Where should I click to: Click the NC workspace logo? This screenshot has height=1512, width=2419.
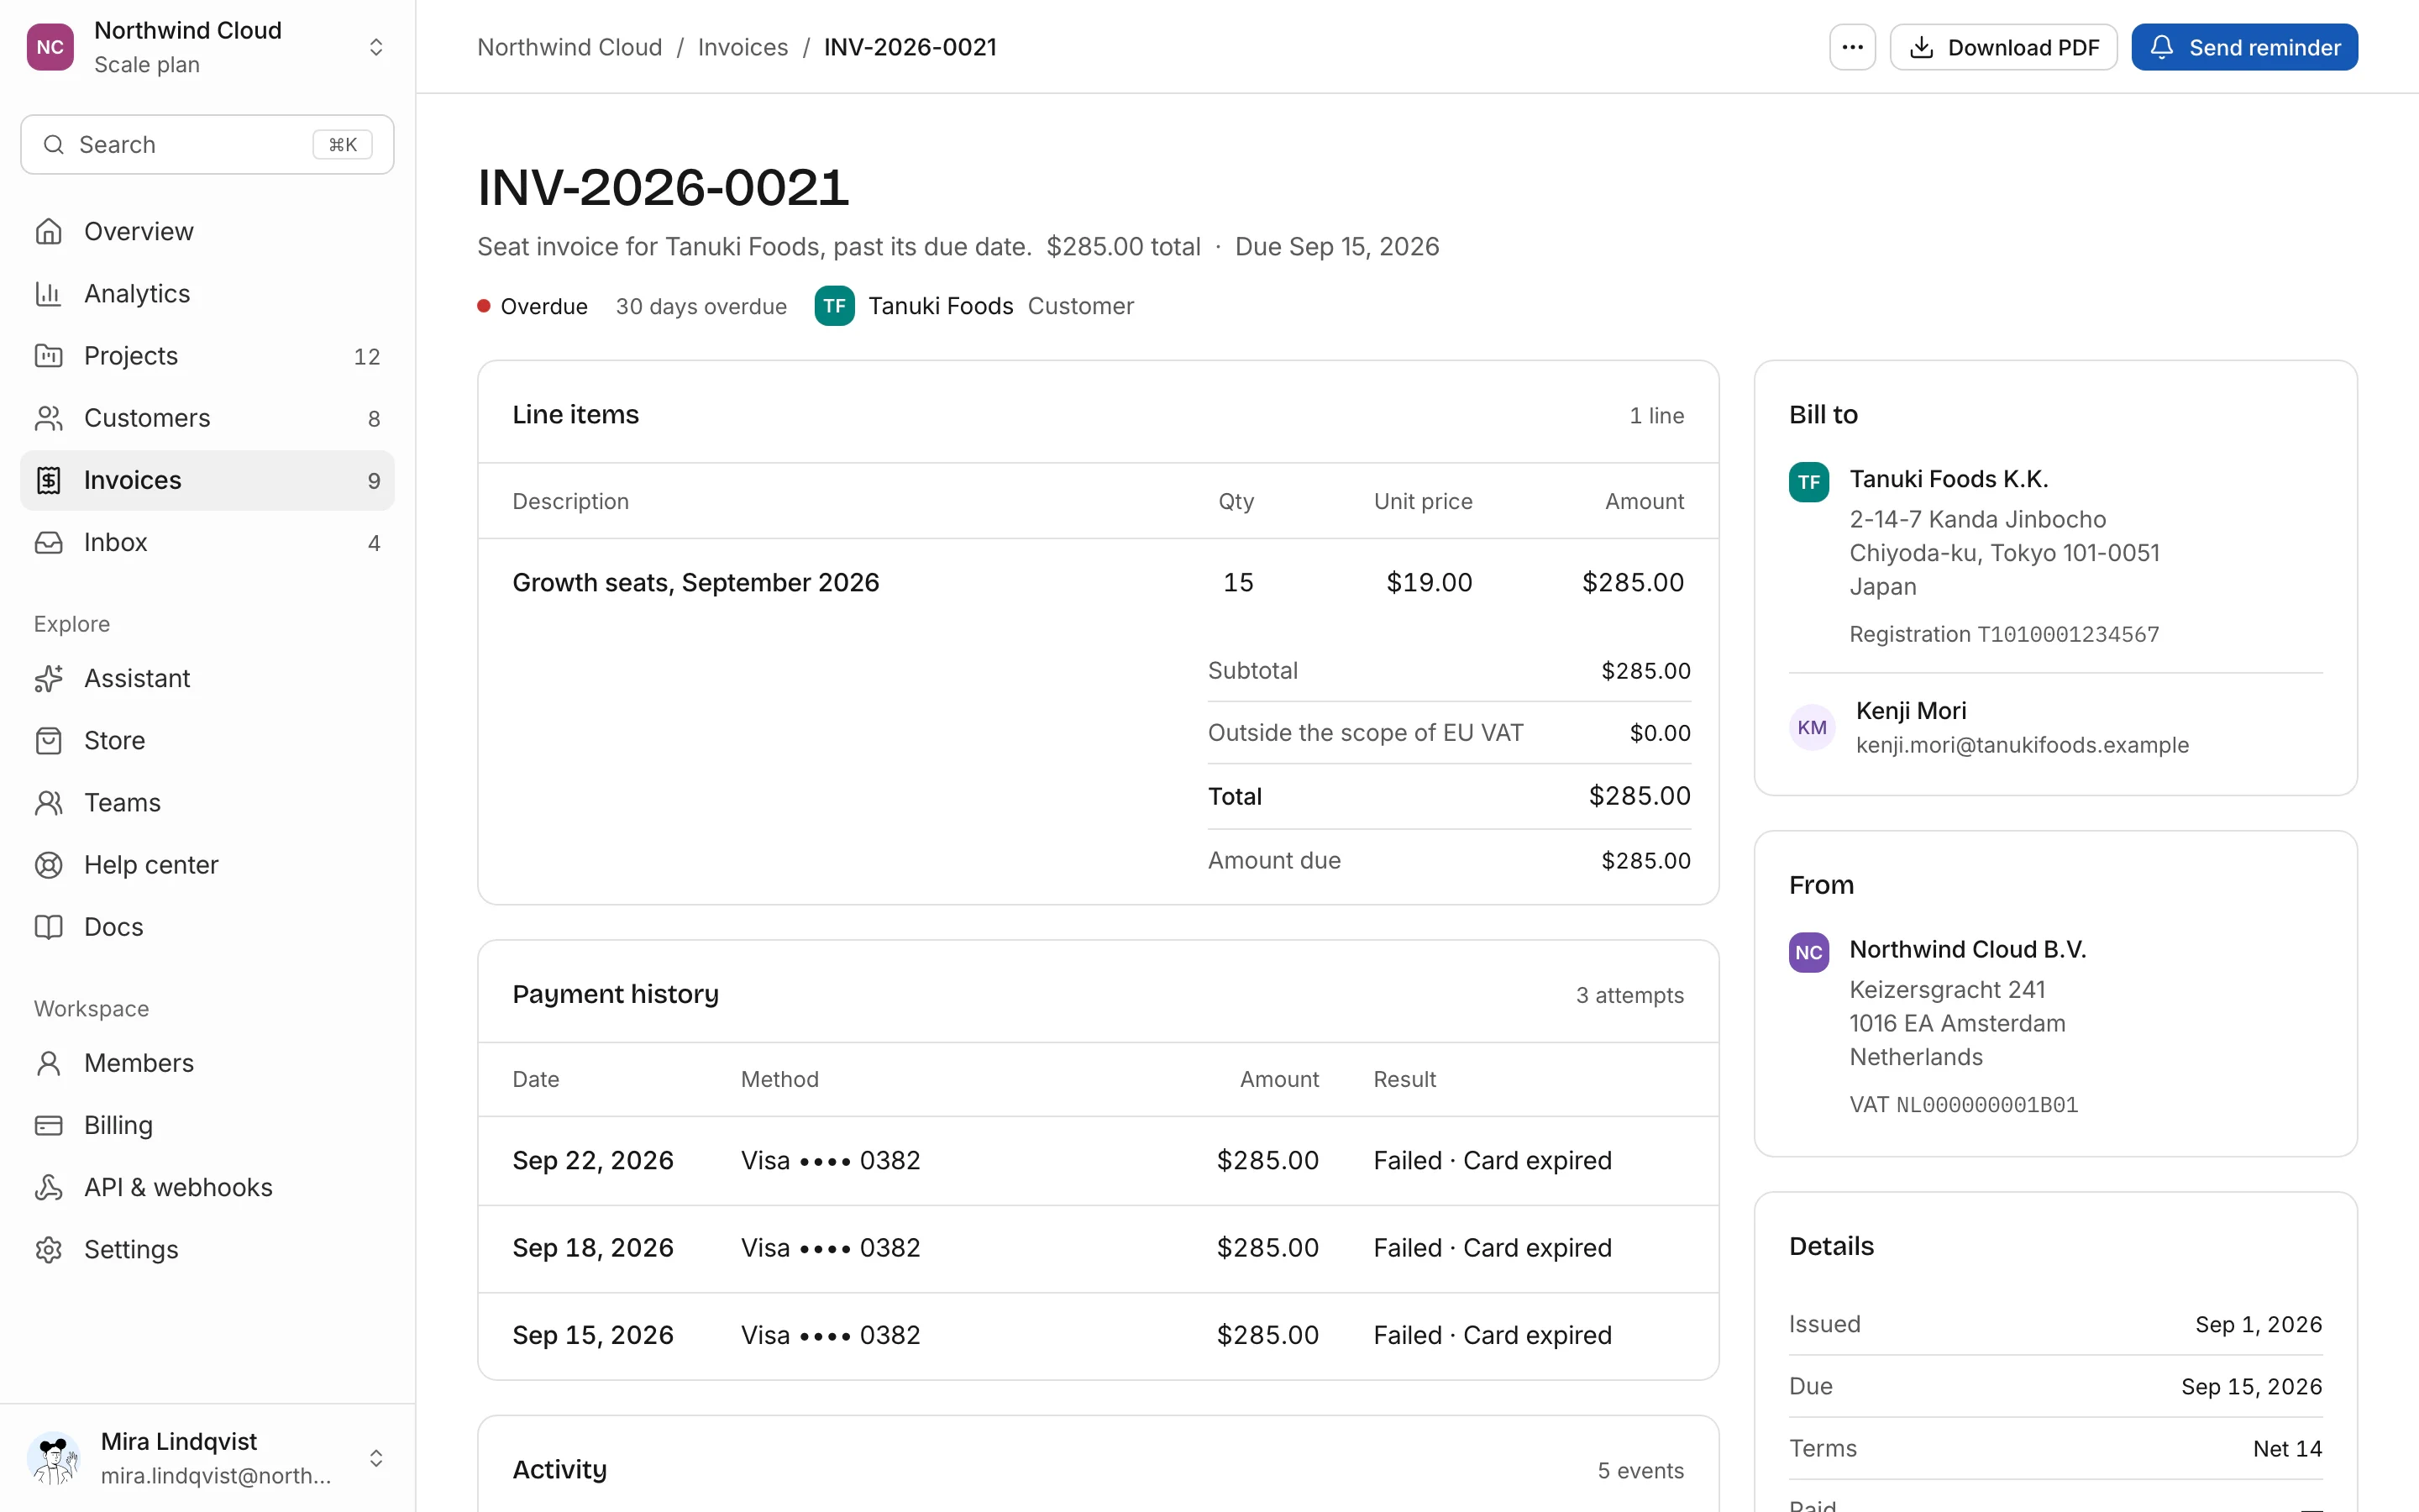click(x=50, y=47)
